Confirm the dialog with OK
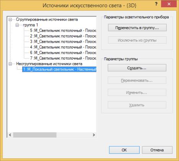The height and width of the screenshot is (161, 179). (x=124, y=150)
